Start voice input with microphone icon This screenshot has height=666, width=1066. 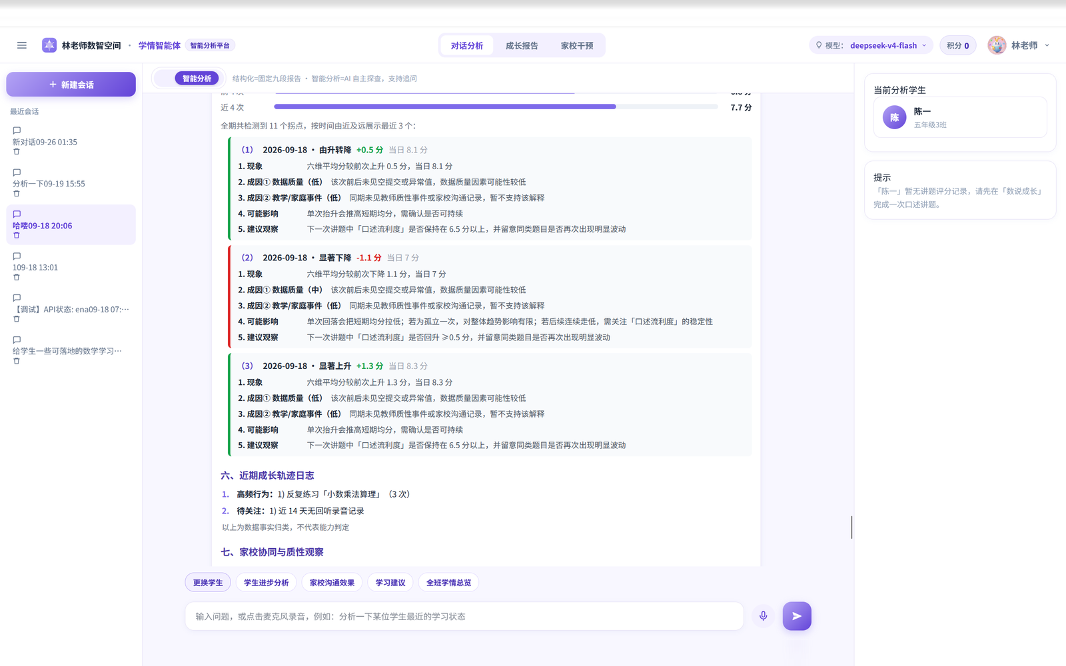[764, 616]
